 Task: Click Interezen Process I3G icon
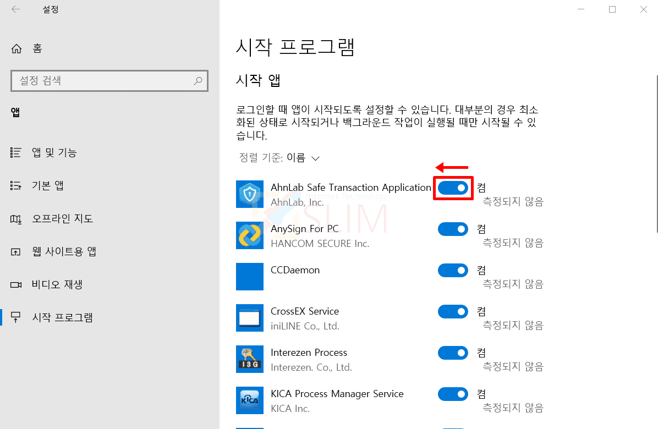(x=250, y=359)
